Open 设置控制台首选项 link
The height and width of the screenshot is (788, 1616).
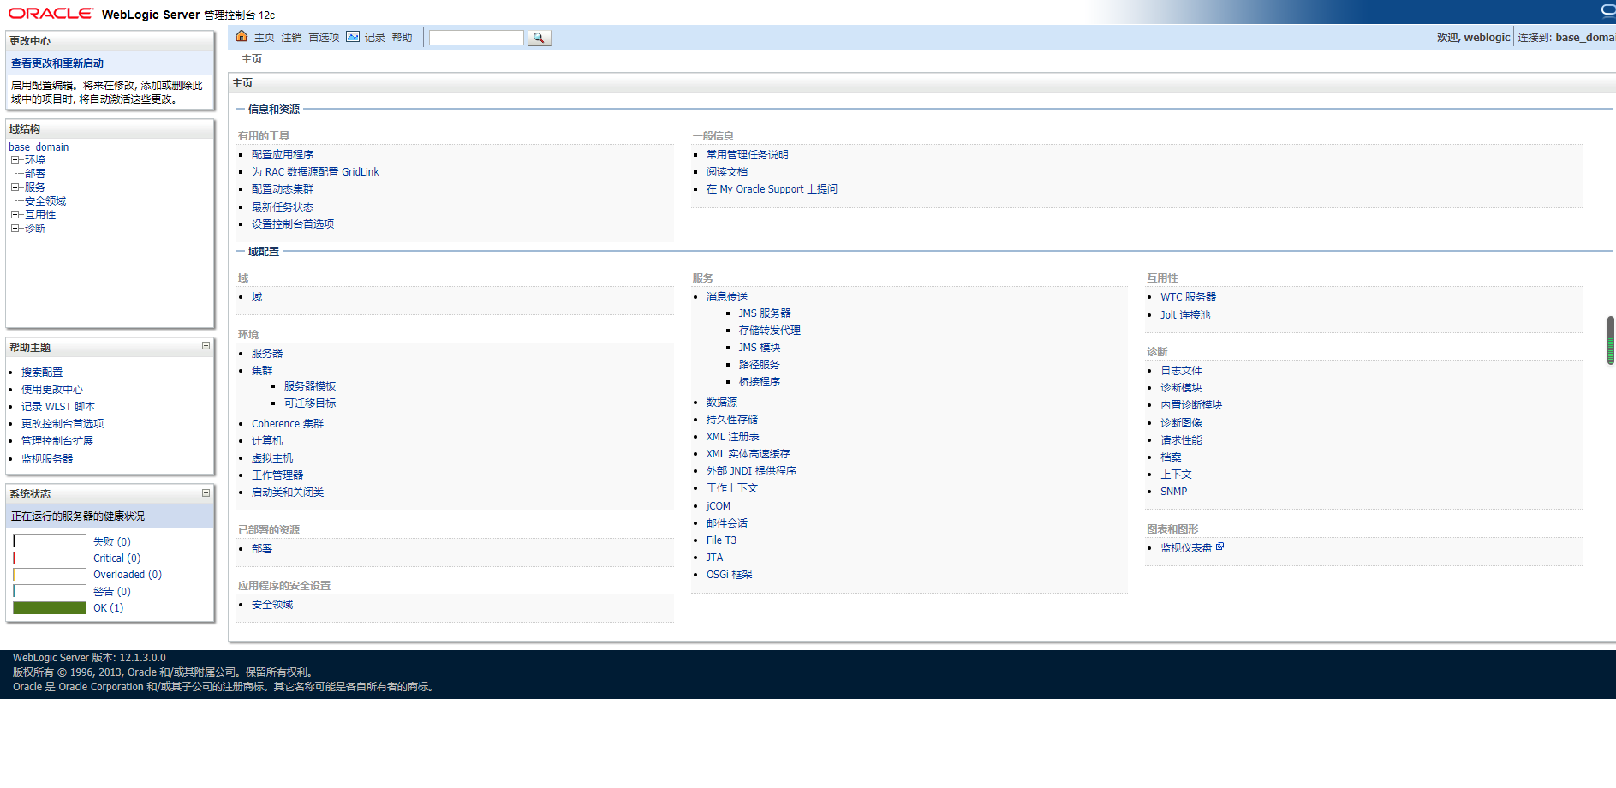(x=293, y=224)
